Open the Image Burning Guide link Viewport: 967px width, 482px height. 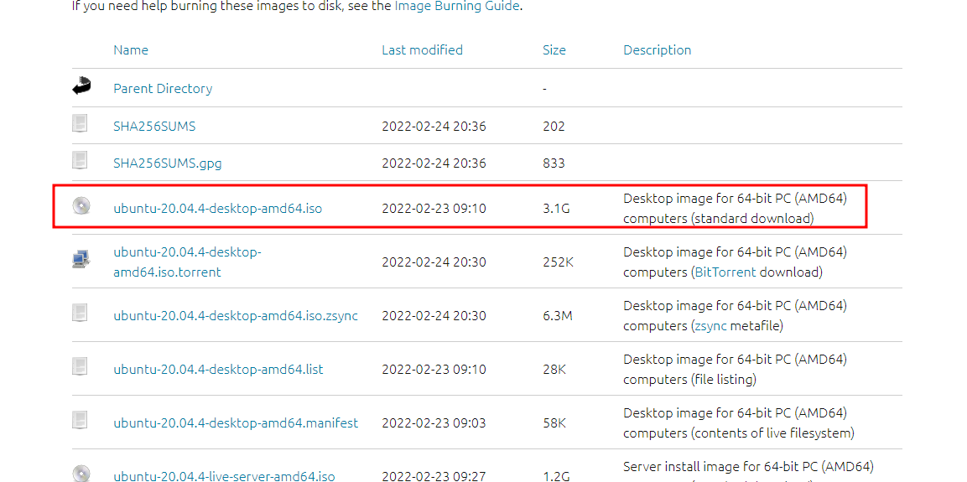point(456,8)
